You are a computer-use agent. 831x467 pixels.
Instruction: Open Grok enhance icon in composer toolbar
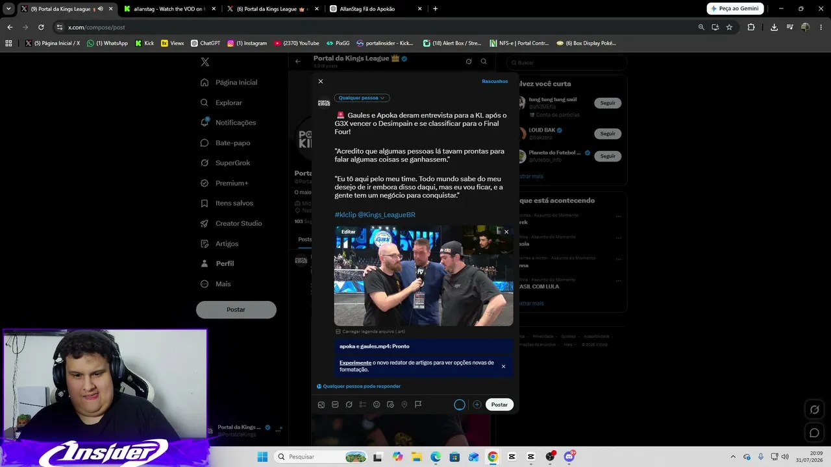(x=349, y=405)
